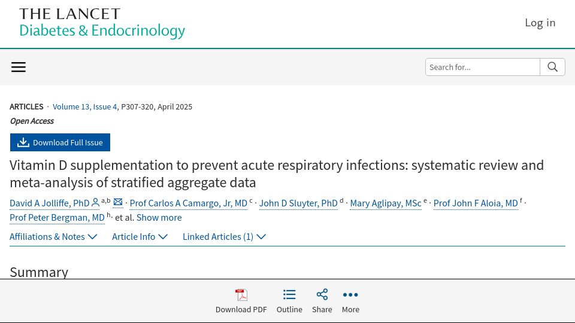Screen dimensions: 575x323
Task: Expand Linked Articles (1)
Action: pos(224,237)
